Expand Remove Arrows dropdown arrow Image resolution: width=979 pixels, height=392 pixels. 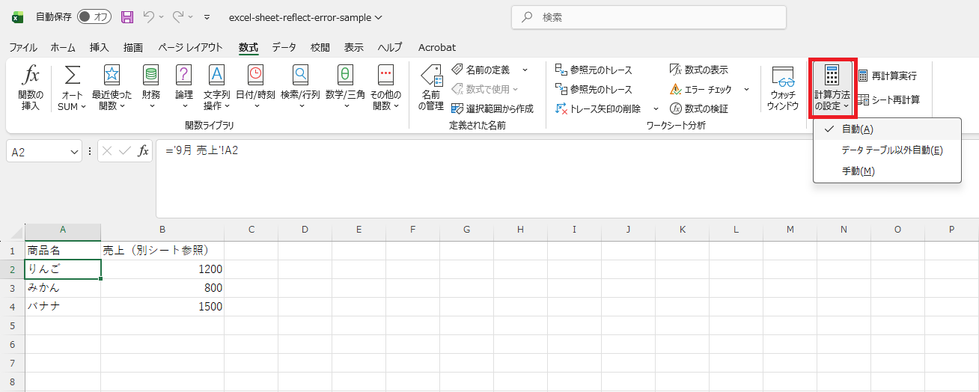coord(656,108)
